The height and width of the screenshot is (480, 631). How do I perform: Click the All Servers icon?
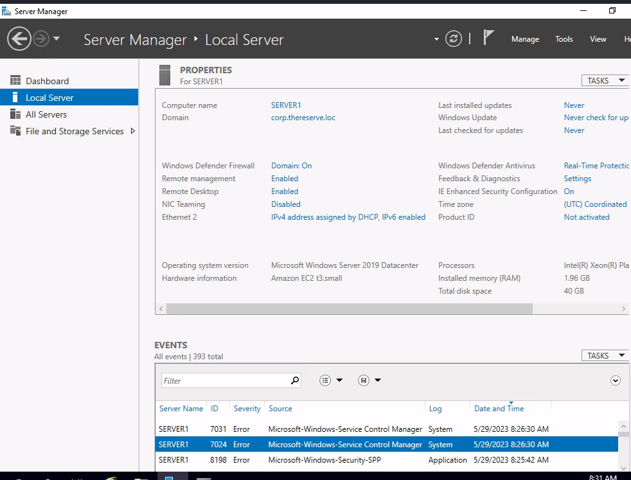[x=15, y=114]
